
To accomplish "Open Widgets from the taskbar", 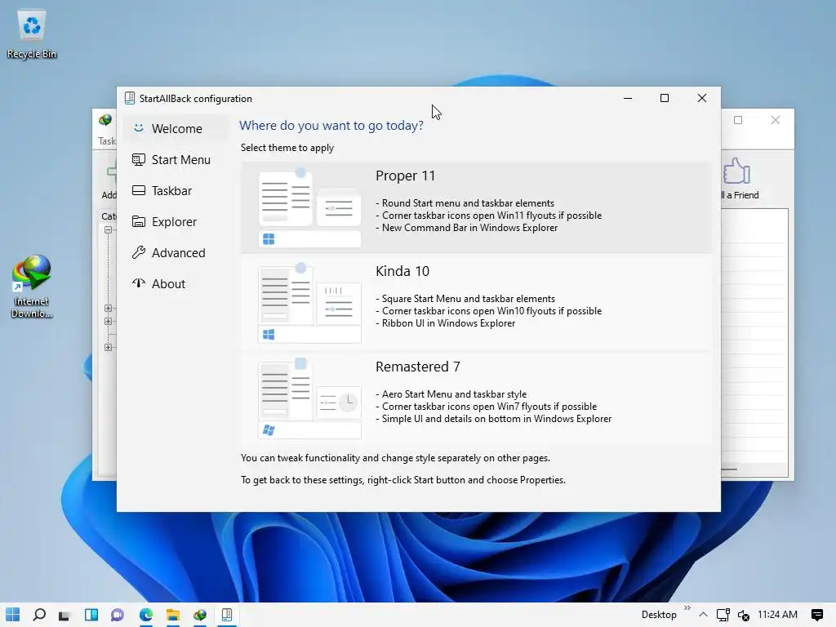I will (91, 615).
